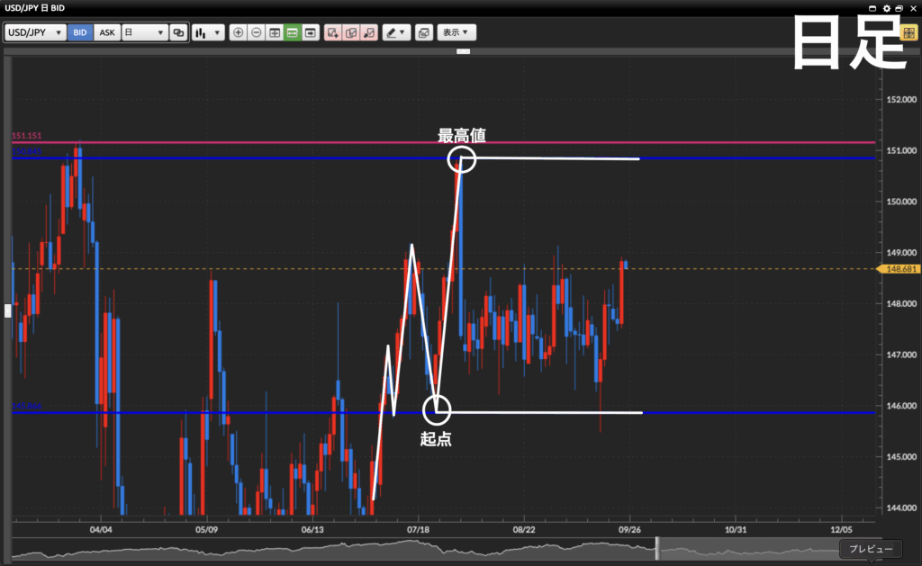Viewport: 922px width, 566px height.
Task: Click the yellow grid layout icon
Action: point(909,32)
